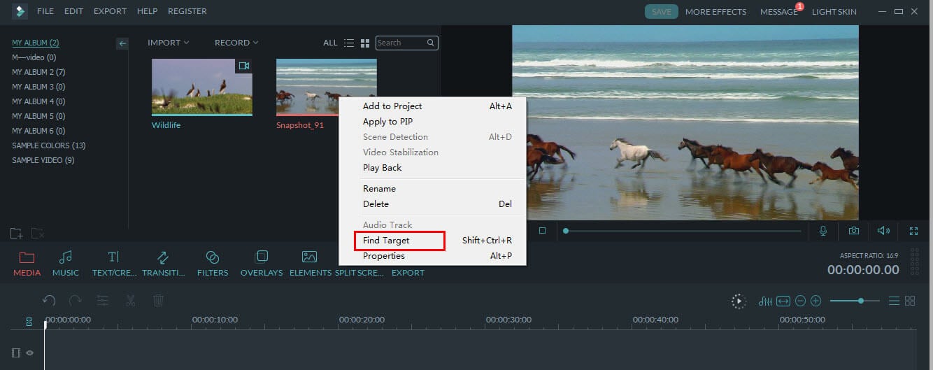
Task: Click the EXPORT button in toolbar
Action: (x=408, y=272)
